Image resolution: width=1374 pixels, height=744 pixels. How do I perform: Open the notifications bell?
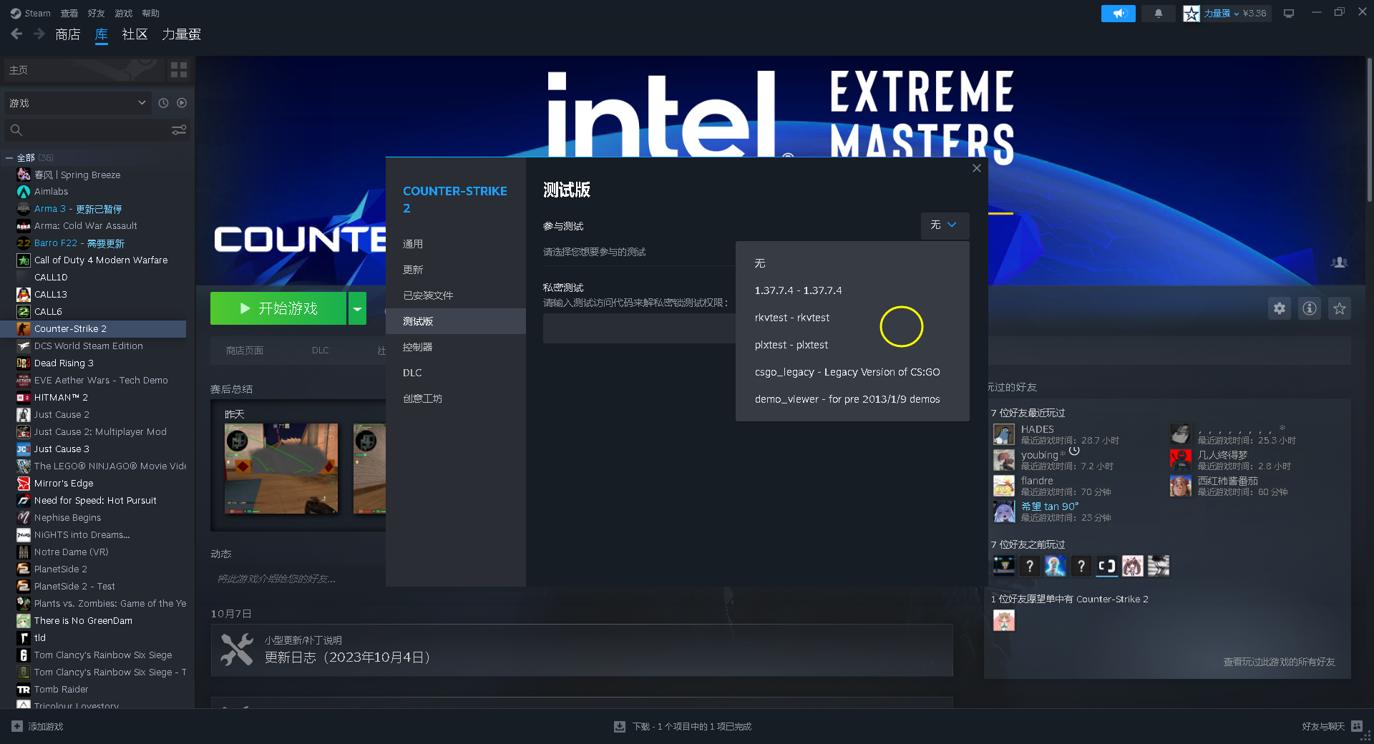[1158, 14]
